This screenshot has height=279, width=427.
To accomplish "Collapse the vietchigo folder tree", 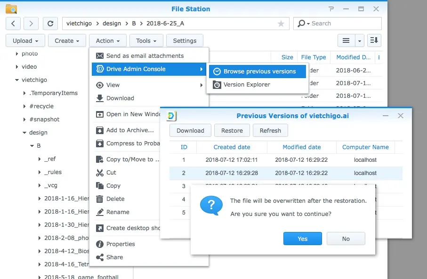I will [17, 80].
